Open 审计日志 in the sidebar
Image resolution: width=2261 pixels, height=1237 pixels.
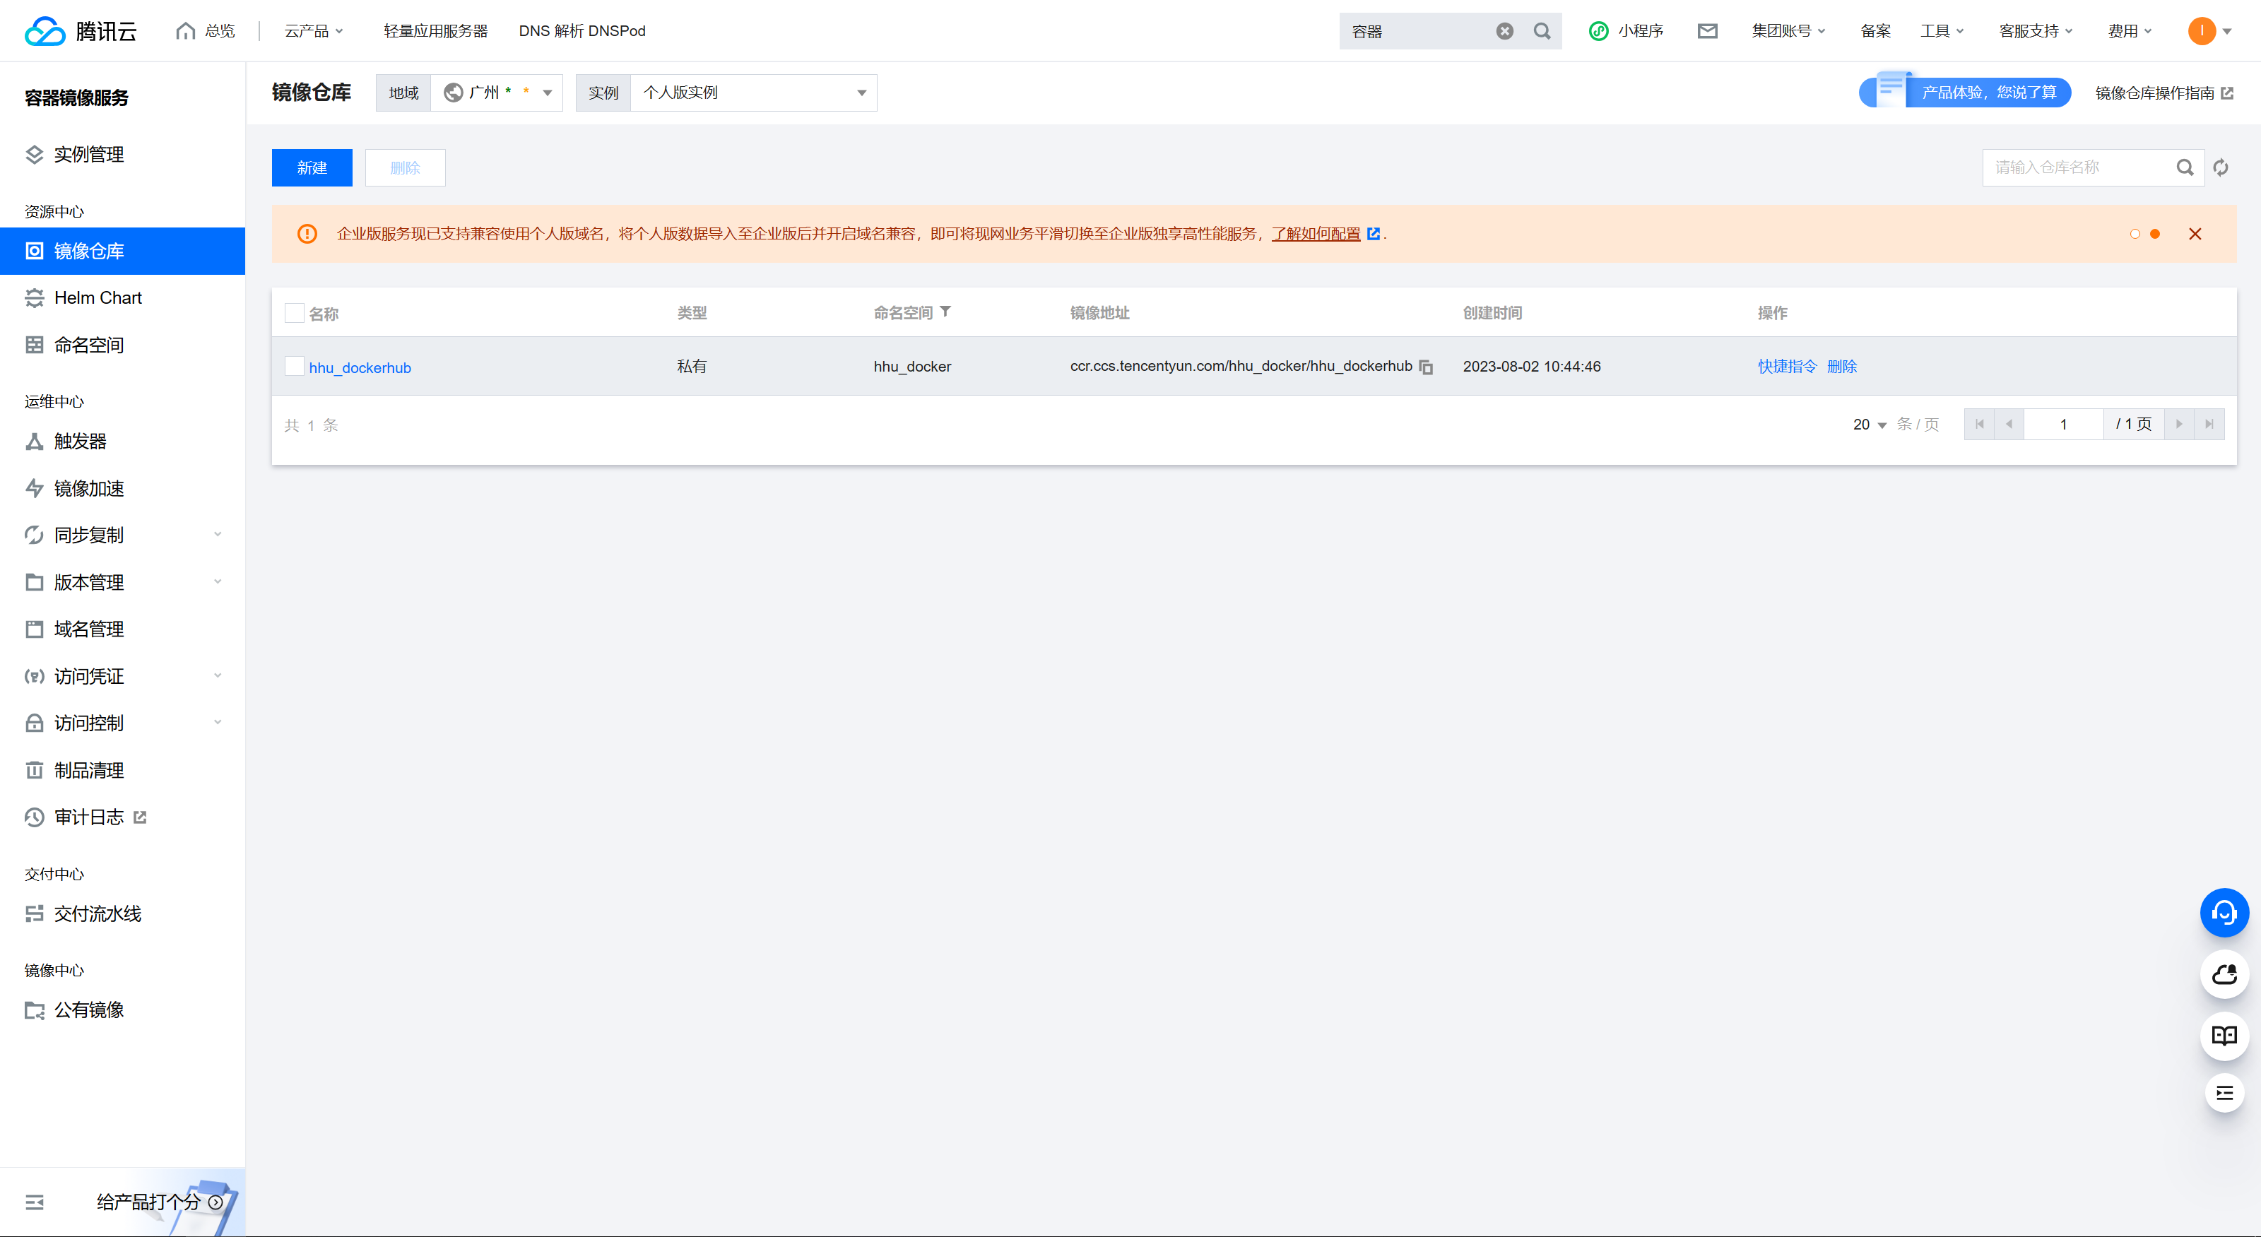click(86, 817)
